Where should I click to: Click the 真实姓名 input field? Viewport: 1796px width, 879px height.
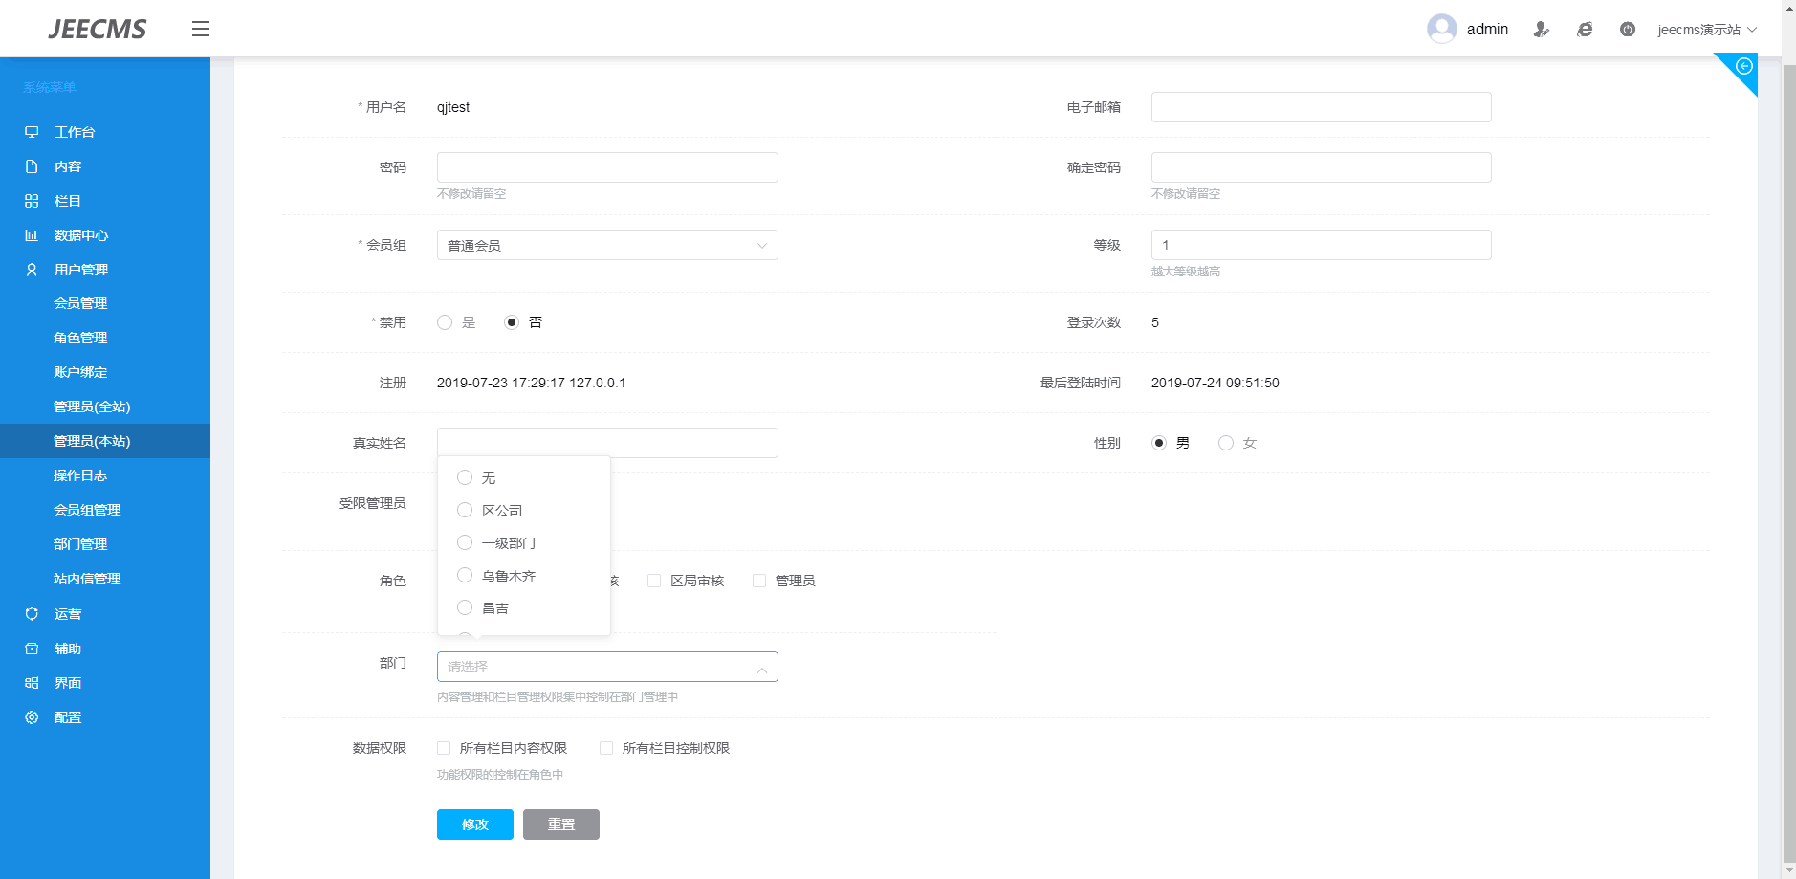pos(607,443)
